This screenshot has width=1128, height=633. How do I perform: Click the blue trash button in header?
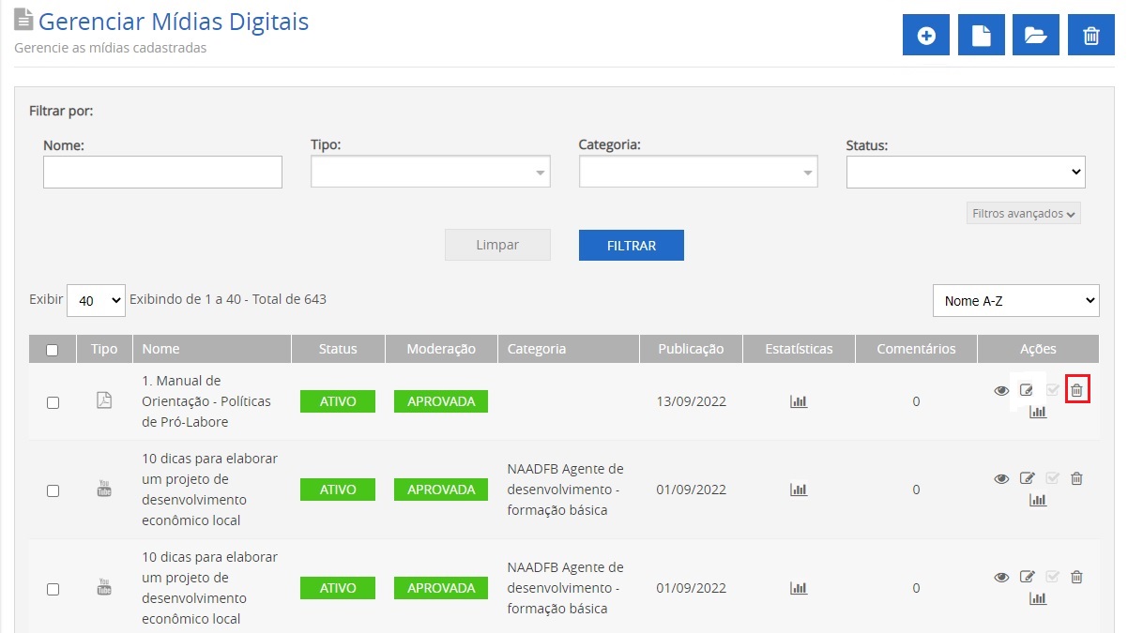click(1090, 36)
